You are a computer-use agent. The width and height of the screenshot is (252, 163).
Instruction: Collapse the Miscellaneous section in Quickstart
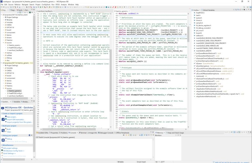2,145
